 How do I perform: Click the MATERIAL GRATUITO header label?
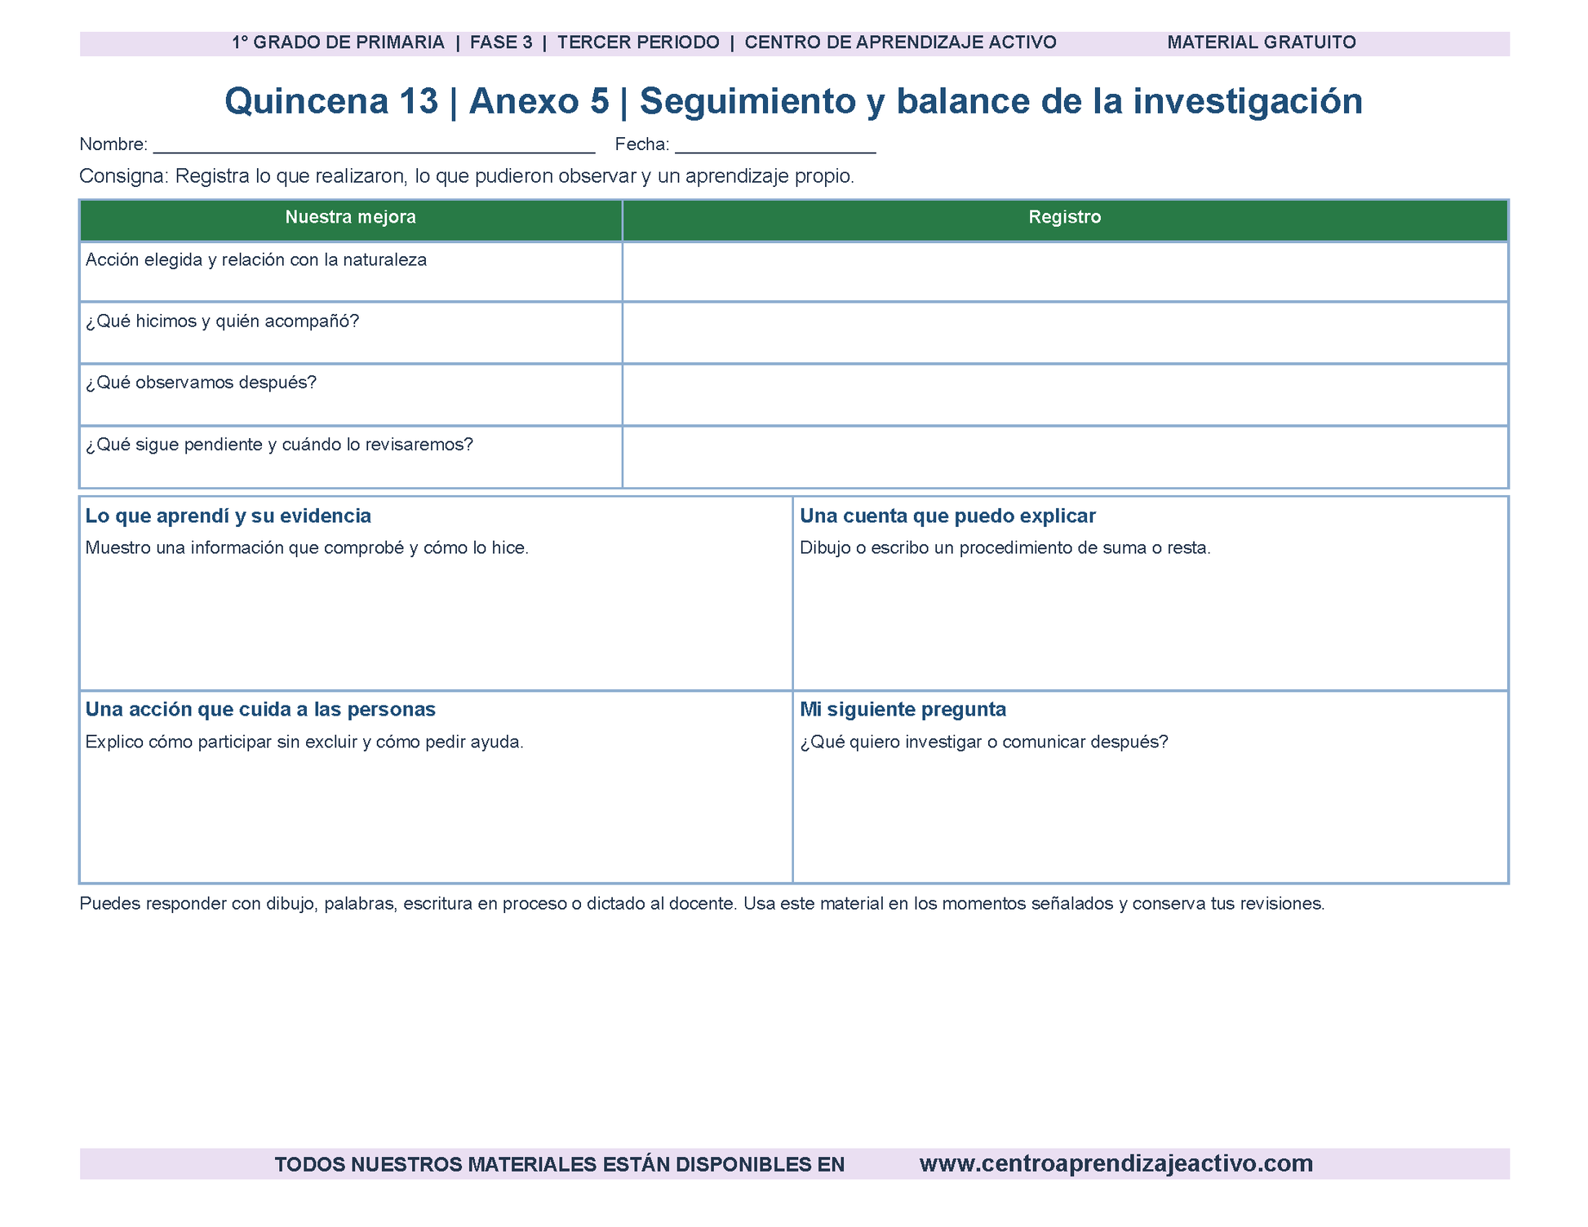1262,42
